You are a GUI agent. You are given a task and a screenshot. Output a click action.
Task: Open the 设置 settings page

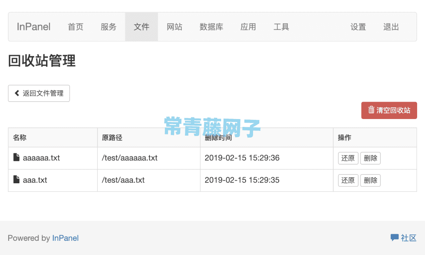(358, 27)
